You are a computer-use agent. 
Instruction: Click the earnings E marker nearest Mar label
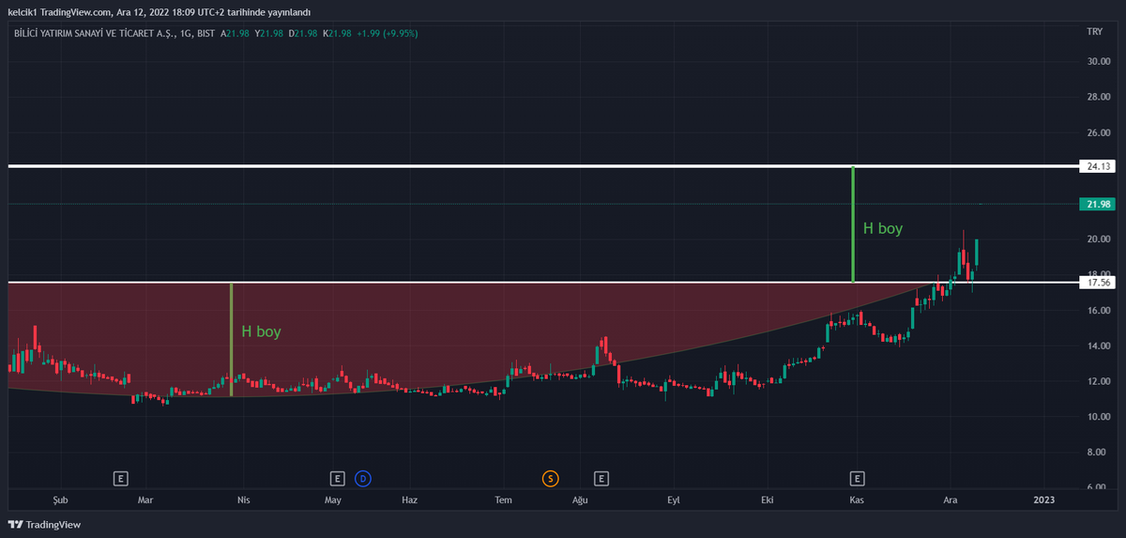click(x=120, y=479)
